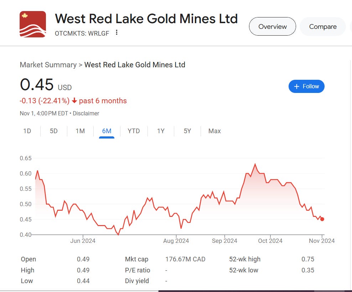
Task: Click the 0.45 USD price
Action: click(x=46, y=85)
